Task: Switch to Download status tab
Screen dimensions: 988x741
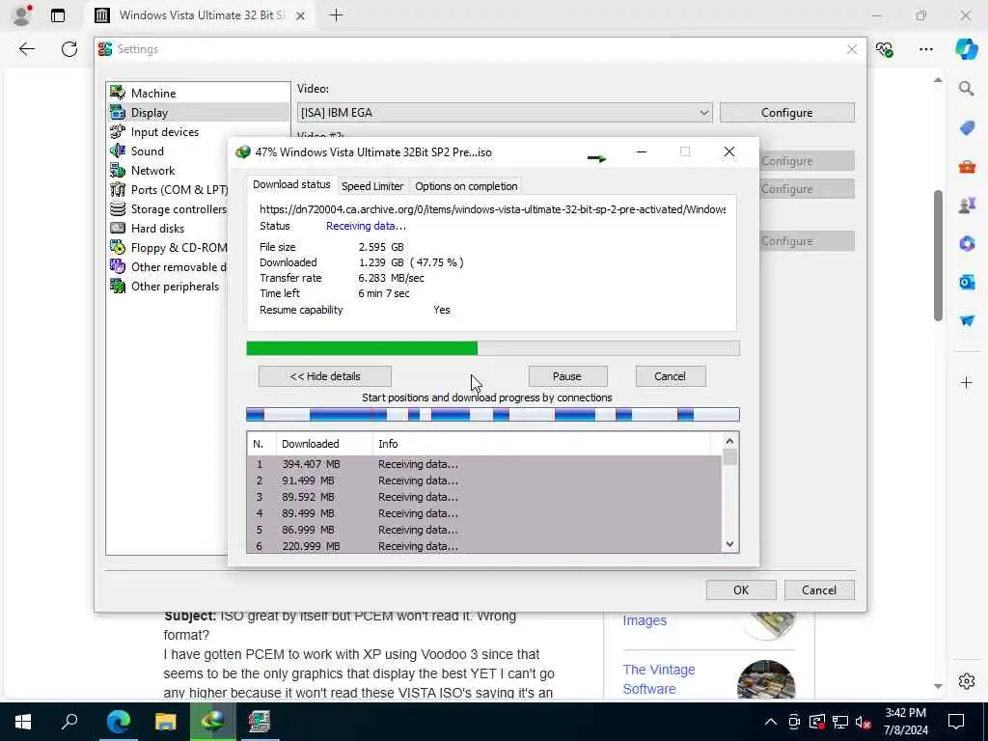Action: (x=291, y=184)
